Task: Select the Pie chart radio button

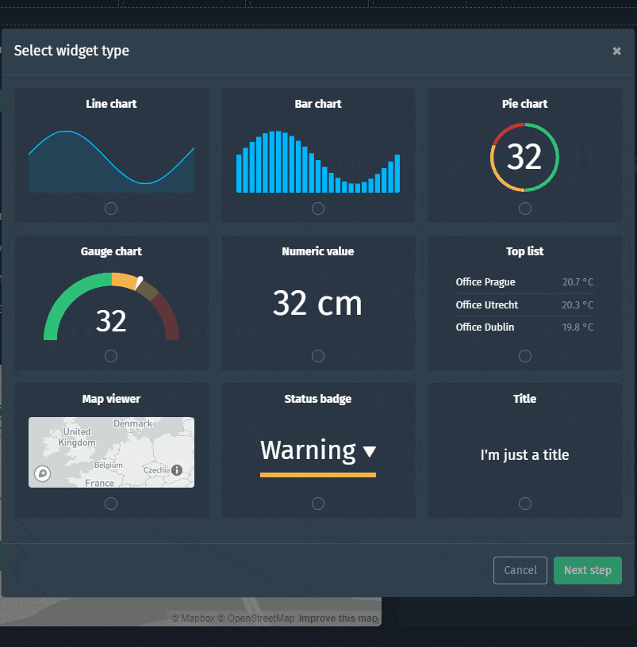Action: click(525, 209)
